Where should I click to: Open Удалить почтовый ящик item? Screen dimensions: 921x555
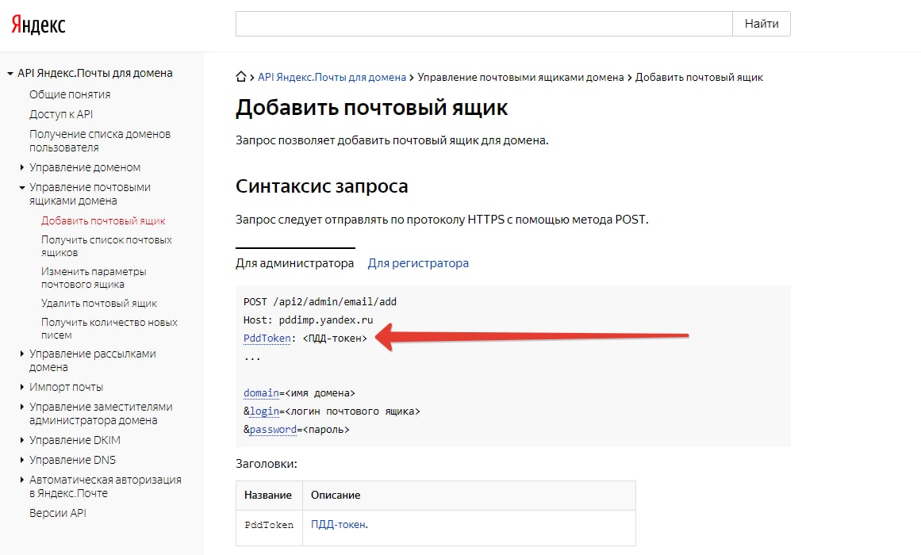[x=99, y=304]
